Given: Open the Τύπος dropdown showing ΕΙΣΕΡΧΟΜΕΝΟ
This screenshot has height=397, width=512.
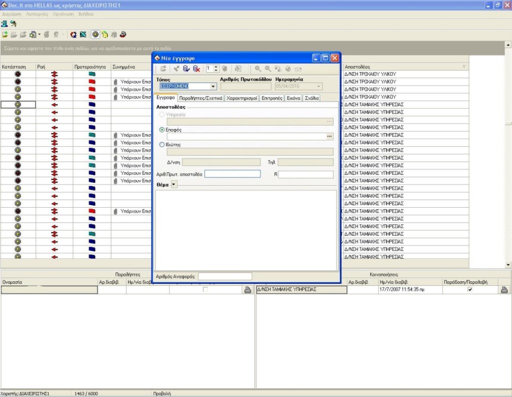Looking at the screenshot, I should pyautogui.click(x=213, y=86).
